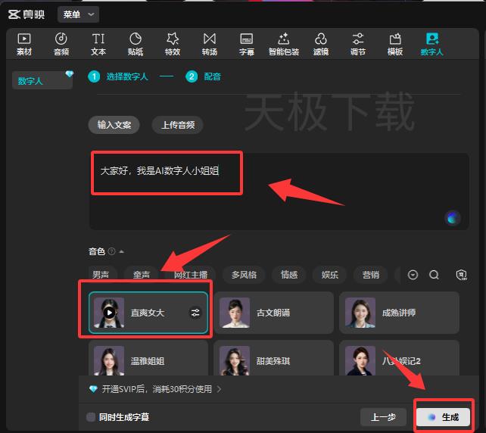The image size is (486, 433).
Task: Collapse the 音色 section arrow
Action: click(122, 251)
